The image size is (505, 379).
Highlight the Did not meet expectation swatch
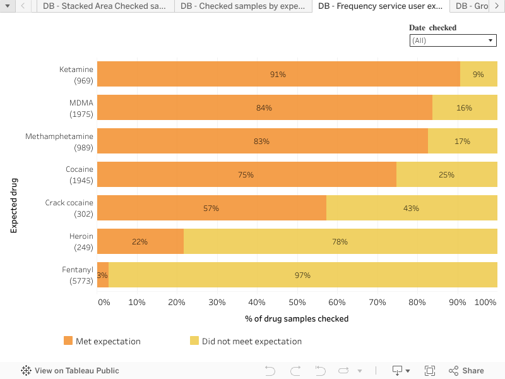[194, 341]
